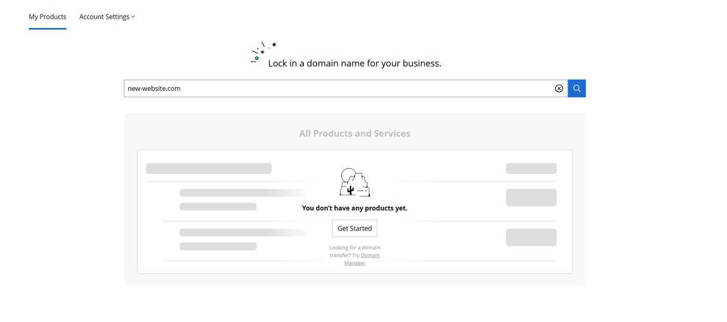Click the 'All Products and Services' heading

click(355, 133)
